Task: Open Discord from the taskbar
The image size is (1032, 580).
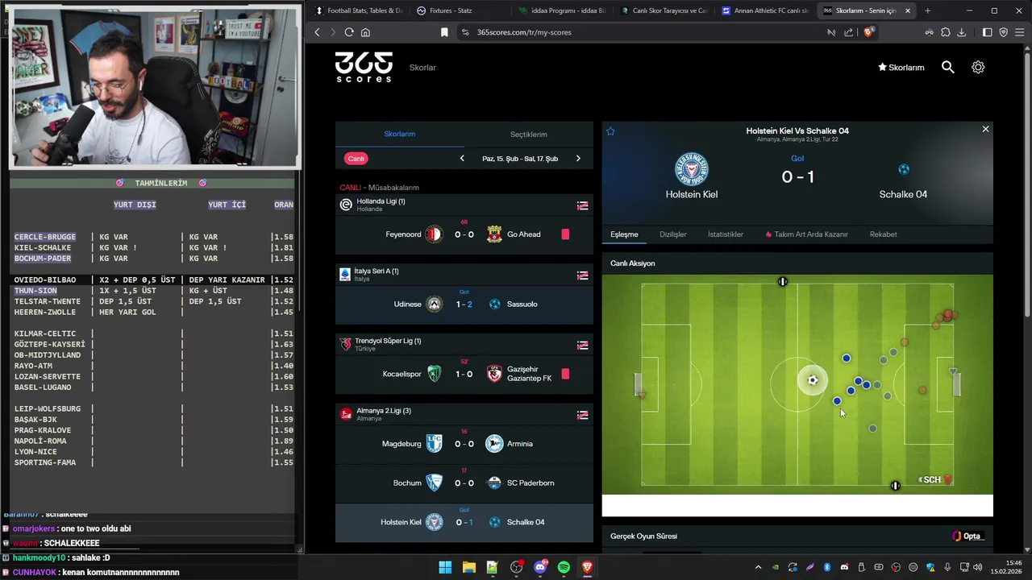Action: (540, 567)
